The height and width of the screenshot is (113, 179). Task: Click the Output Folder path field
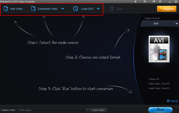52,110
